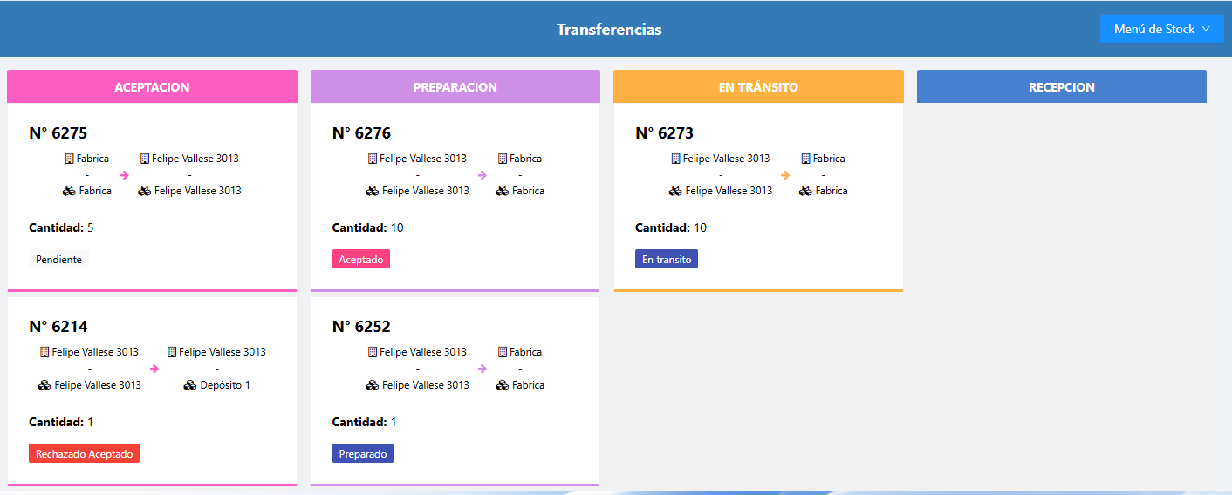1232x495 pixels.
Task: Click destination warehouse boxes icon in card 6275
Action: pyautogui.click(x=145, y=191)
